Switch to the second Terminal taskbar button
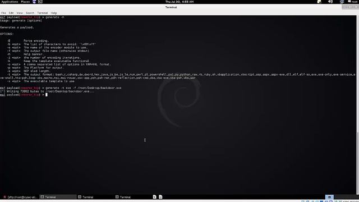Screen dimensions: 359x202 pos(95,197)
